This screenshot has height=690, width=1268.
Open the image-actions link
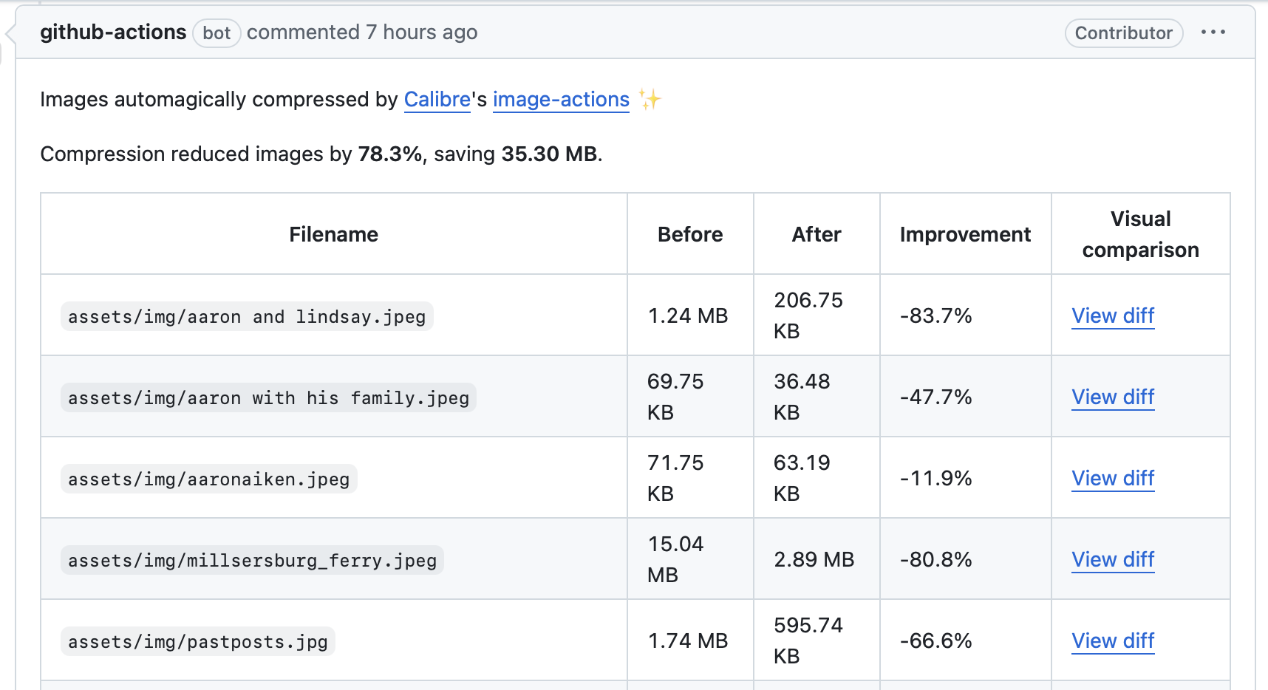tap(561, 100)
